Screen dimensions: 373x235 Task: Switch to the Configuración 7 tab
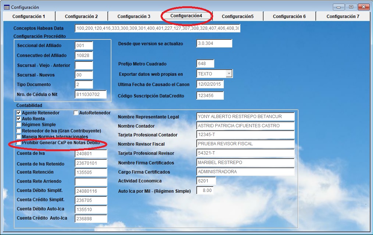coord(343,17)
